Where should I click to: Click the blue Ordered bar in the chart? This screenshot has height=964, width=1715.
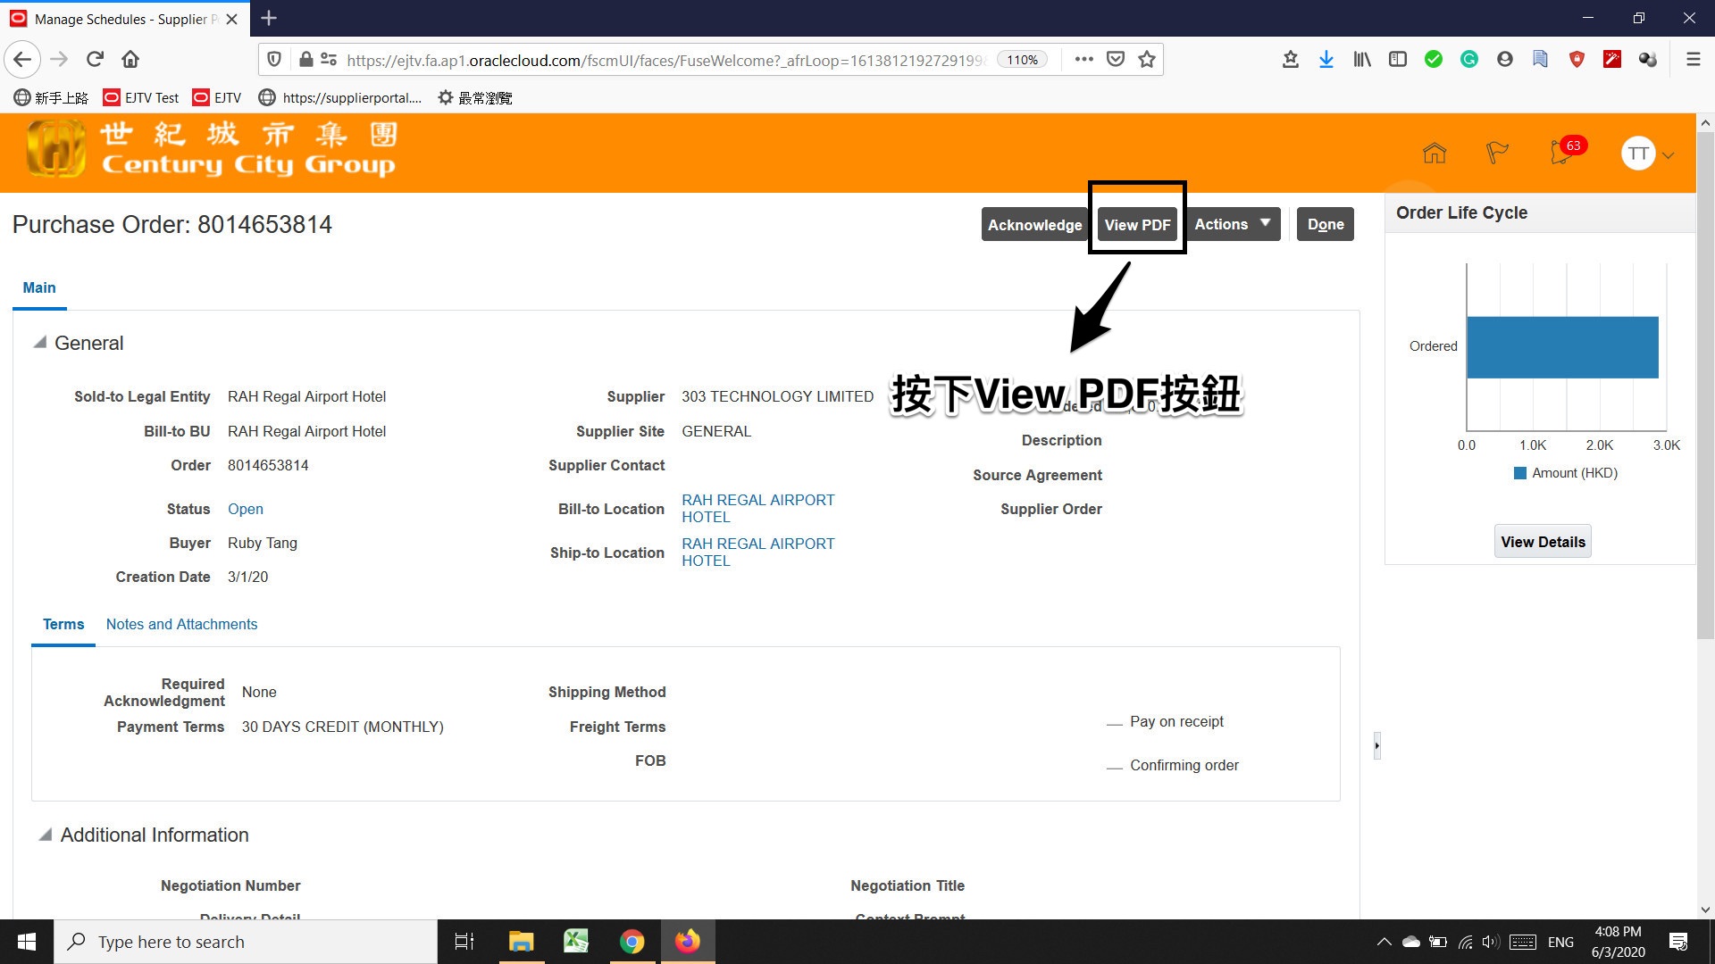pos(1562,347)
